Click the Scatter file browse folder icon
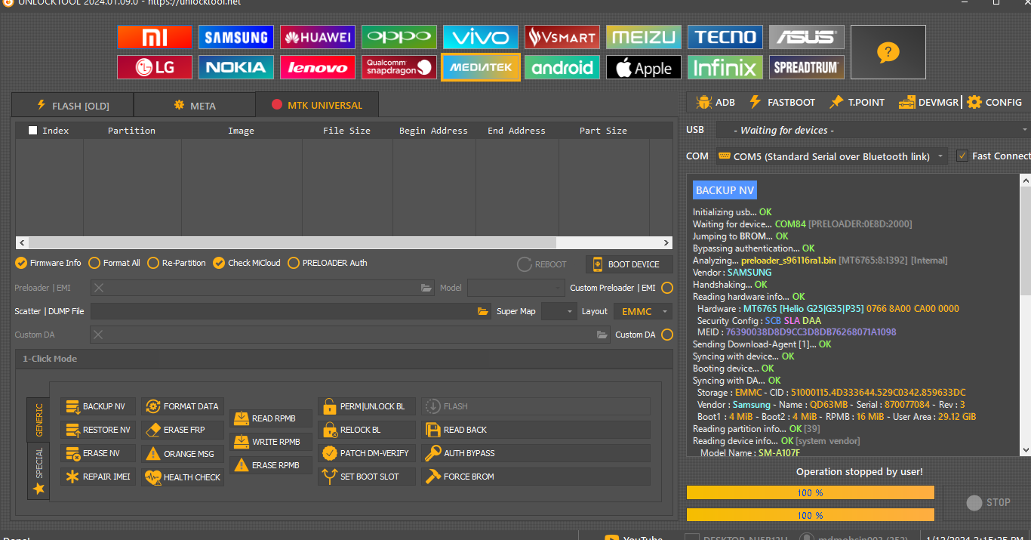This screenshot has height=540, width=1031. tap(483, 311)
